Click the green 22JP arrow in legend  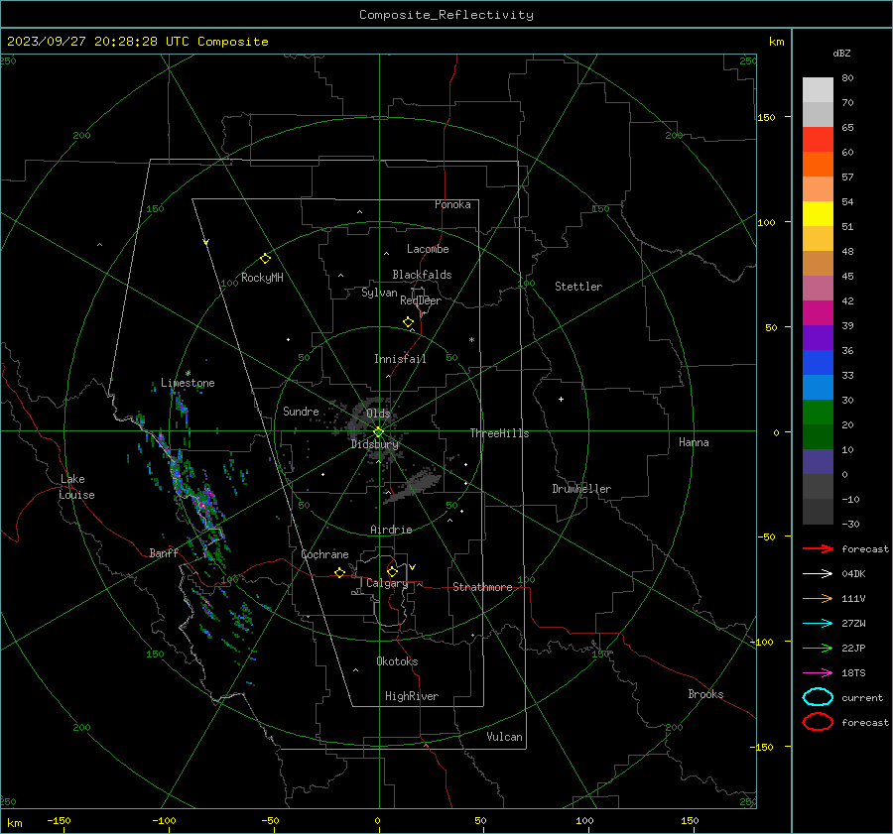(x=818, y=648)
